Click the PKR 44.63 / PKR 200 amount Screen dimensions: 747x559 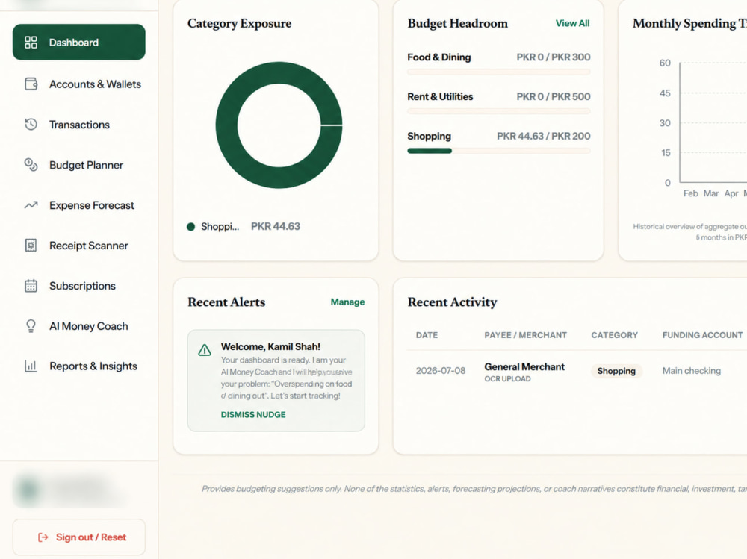point(544,136)
